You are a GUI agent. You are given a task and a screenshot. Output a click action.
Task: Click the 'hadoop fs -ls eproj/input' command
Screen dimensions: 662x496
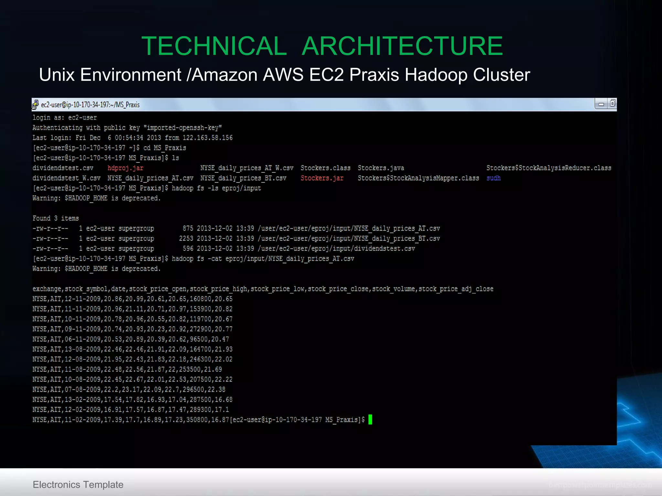pyautogui.click(x=216, y=188)
